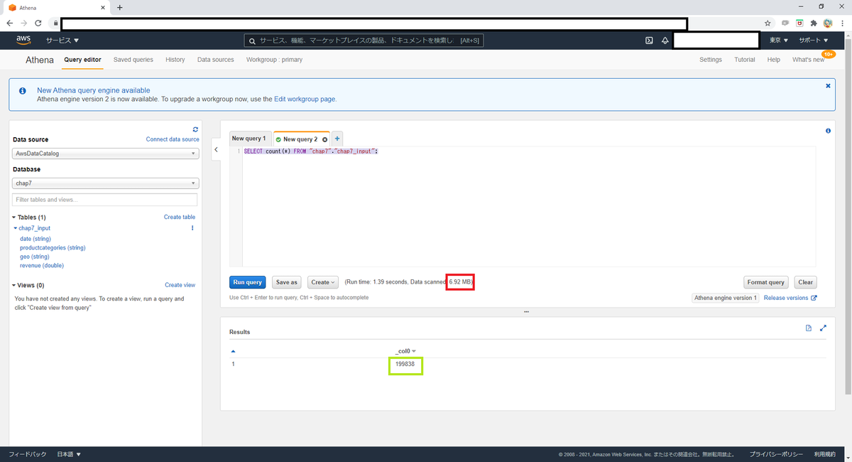The width and height of the screenshot is (852, 462).
Task: Open the Chrome three-dot menu
Action: [x=841, y=23]
